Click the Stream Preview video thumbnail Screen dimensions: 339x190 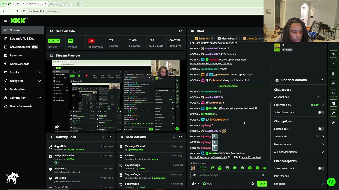click(116, 96)
